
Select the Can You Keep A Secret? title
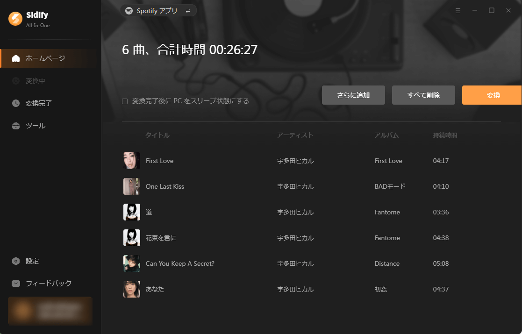click(180, 263)
